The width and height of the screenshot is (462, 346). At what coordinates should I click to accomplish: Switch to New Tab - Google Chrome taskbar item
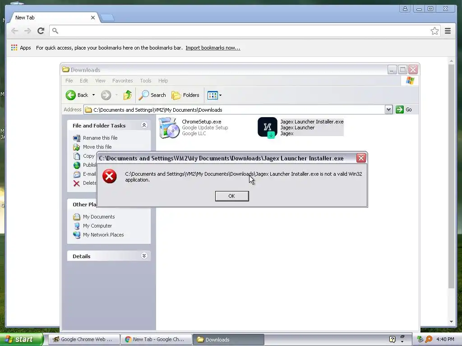pyautogui.click(x=156, y=339)
